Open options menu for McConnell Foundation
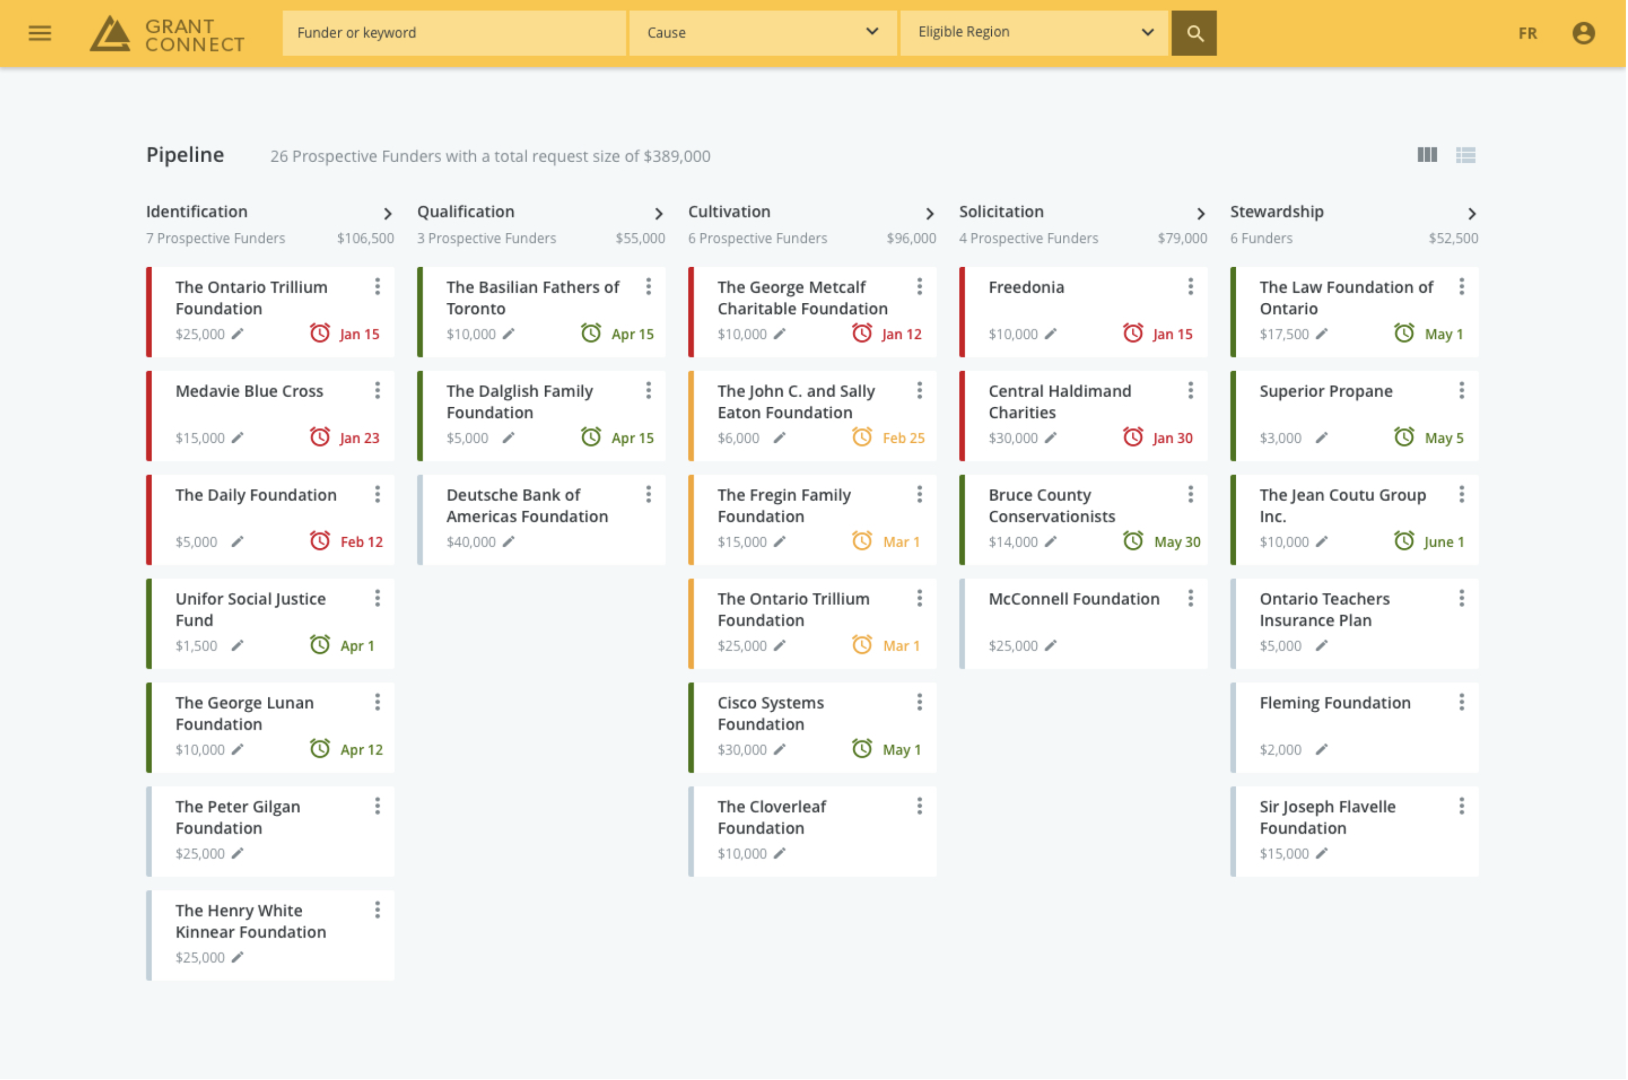This screenshot has height=1080, width=1628. click(1191, 598)
